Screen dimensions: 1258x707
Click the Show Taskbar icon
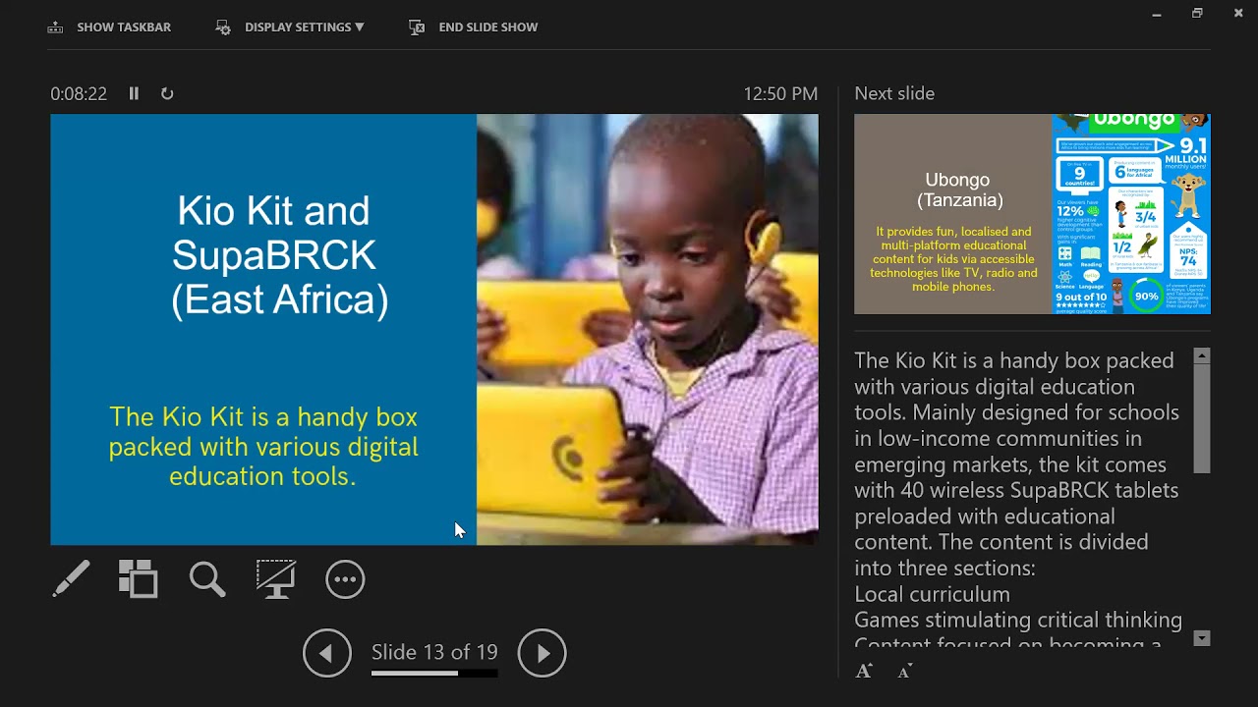coord(55,27)
